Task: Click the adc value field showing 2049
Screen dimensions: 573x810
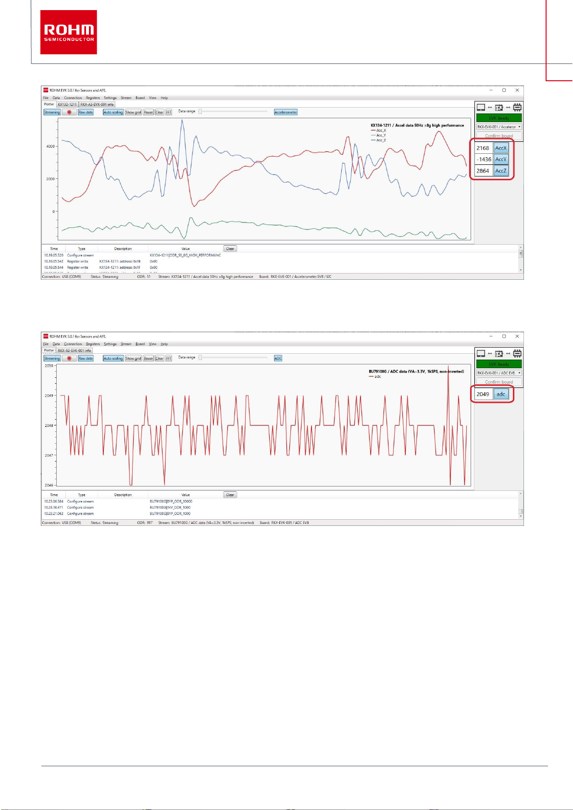Action: point(484,394)
